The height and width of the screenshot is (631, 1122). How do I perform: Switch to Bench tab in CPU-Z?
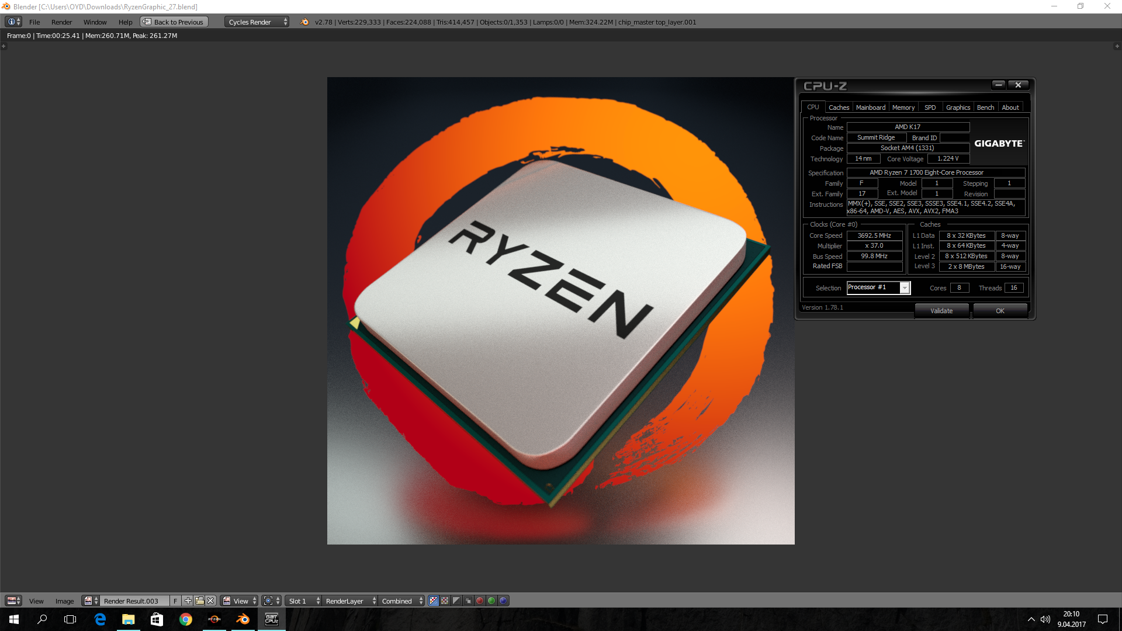[x=985, y=108]
